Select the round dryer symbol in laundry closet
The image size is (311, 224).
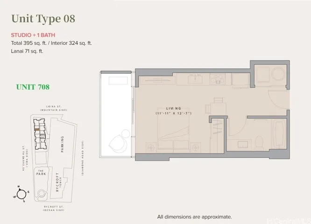(x=278, y=74)
